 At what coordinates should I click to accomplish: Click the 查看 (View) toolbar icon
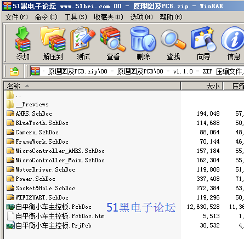tap(113, 43)
